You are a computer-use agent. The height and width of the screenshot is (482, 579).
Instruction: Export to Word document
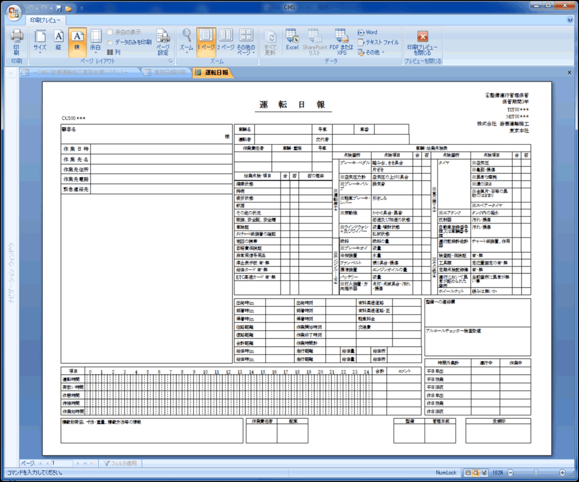click(x=368, y=32)
